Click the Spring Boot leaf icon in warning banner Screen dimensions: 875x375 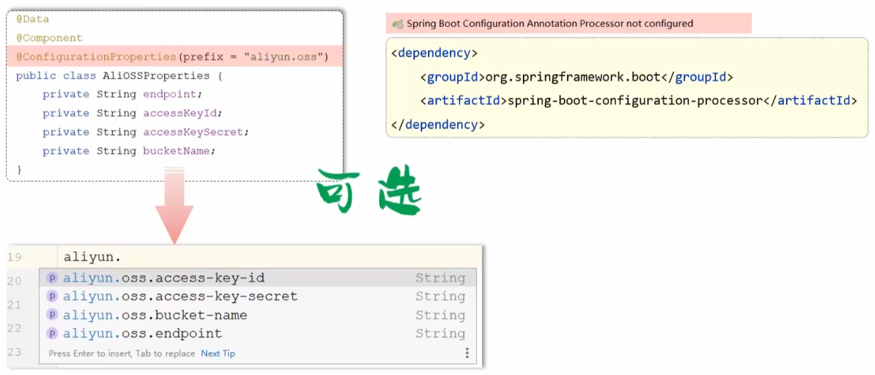pos(398,24)
